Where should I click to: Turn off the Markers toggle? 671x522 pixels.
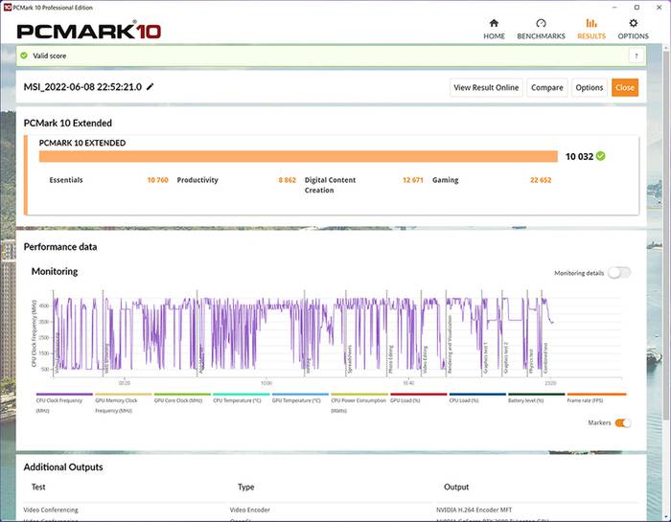[x=623, y=422]
